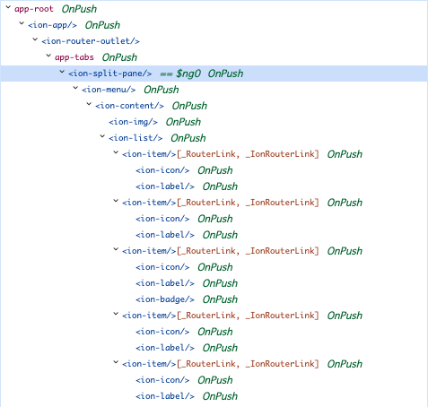Image resolution: width=428 pixels, height=407 pixels.
Task: Click OnPush label beside ion-app
Action: [102, 25]
